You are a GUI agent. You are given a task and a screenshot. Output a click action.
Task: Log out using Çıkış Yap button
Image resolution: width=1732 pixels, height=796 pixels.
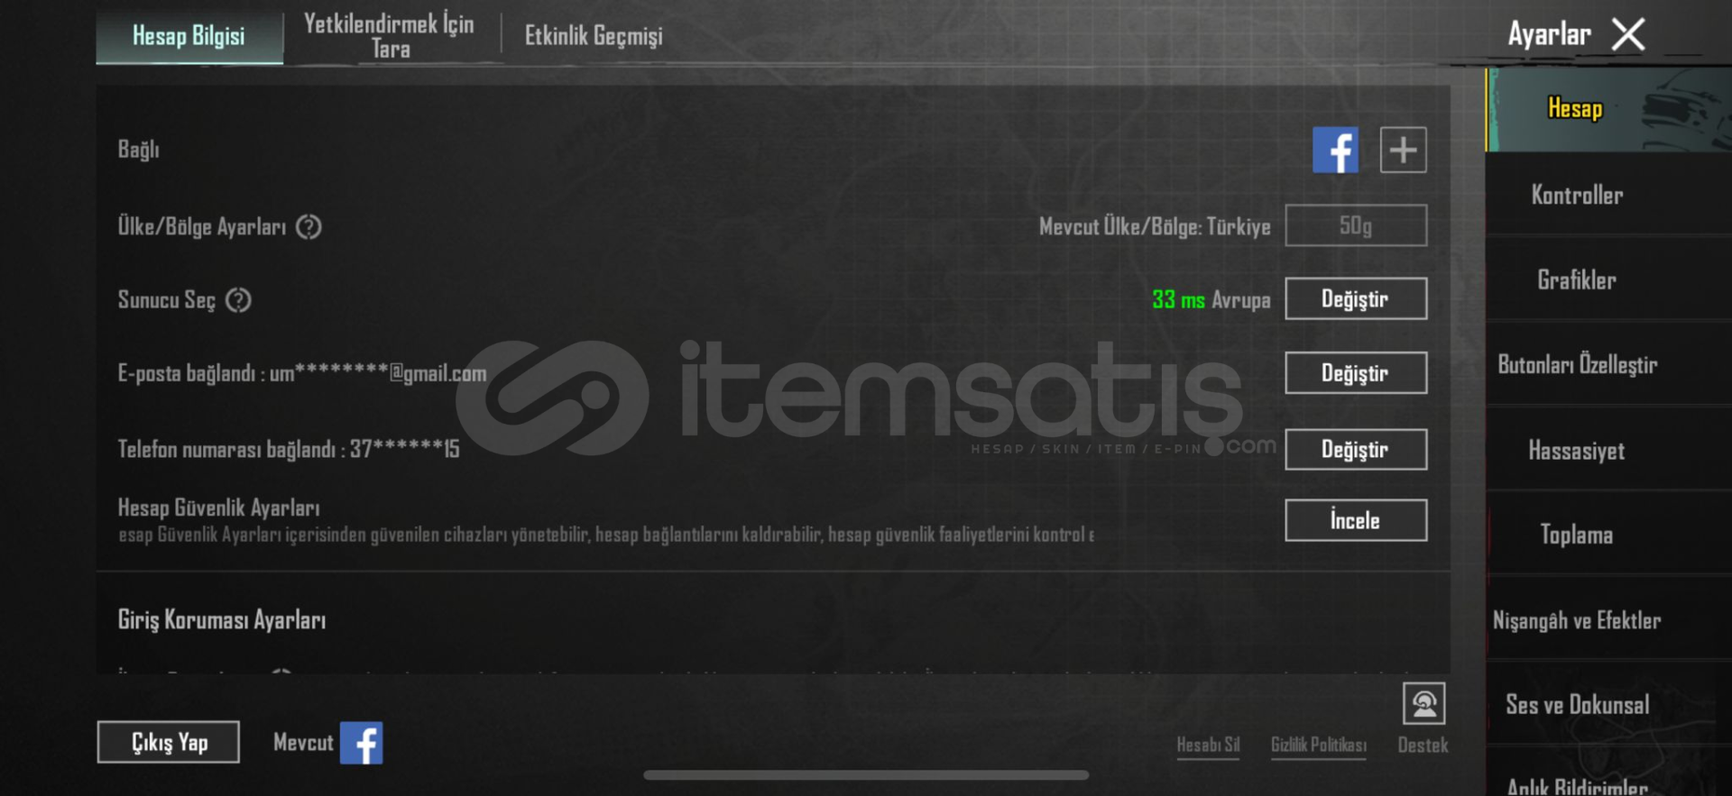pyautogui.click(x=169, y=742)
